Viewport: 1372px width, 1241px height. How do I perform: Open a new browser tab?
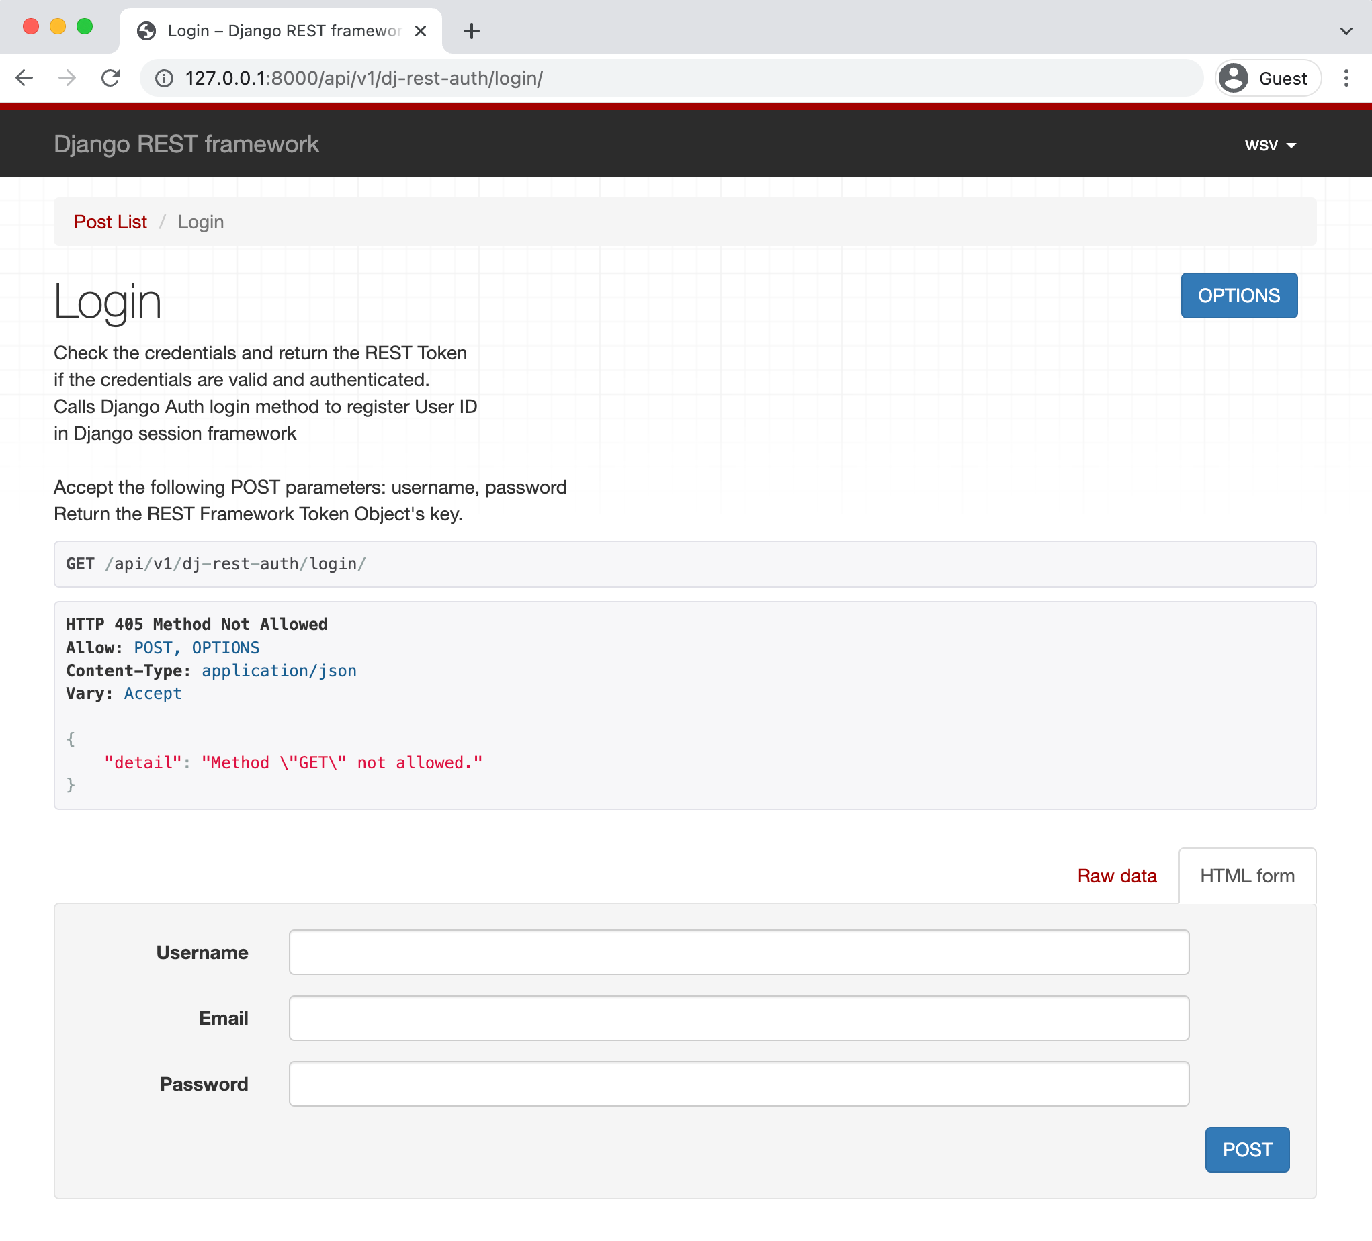pyautogui.click(x=471, y=31)
